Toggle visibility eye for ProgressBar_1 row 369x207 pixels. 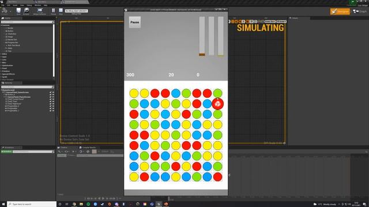(53, 110)
